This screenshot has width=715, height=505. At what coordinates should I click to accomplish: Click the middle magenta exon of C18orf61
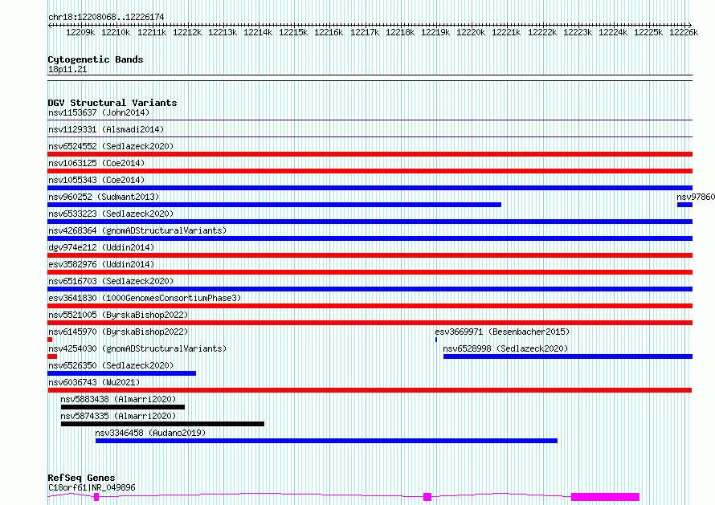click(x=427, y=497)
